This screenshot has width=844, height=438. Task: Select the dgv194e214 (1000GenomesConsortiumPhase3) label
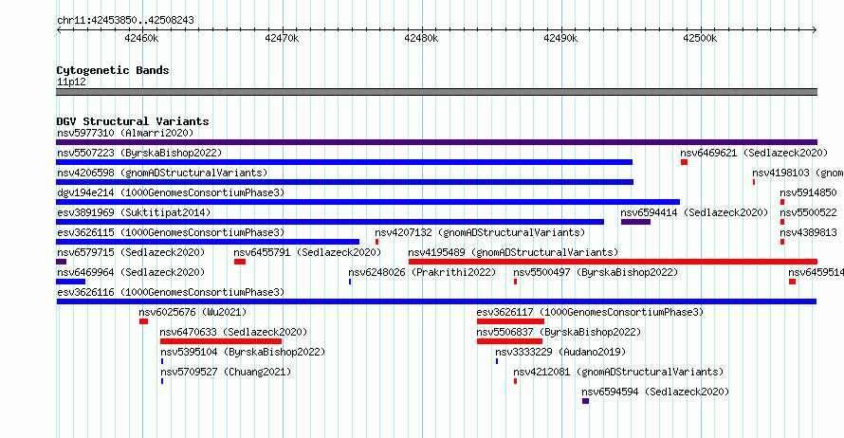[x=171, y=192]
